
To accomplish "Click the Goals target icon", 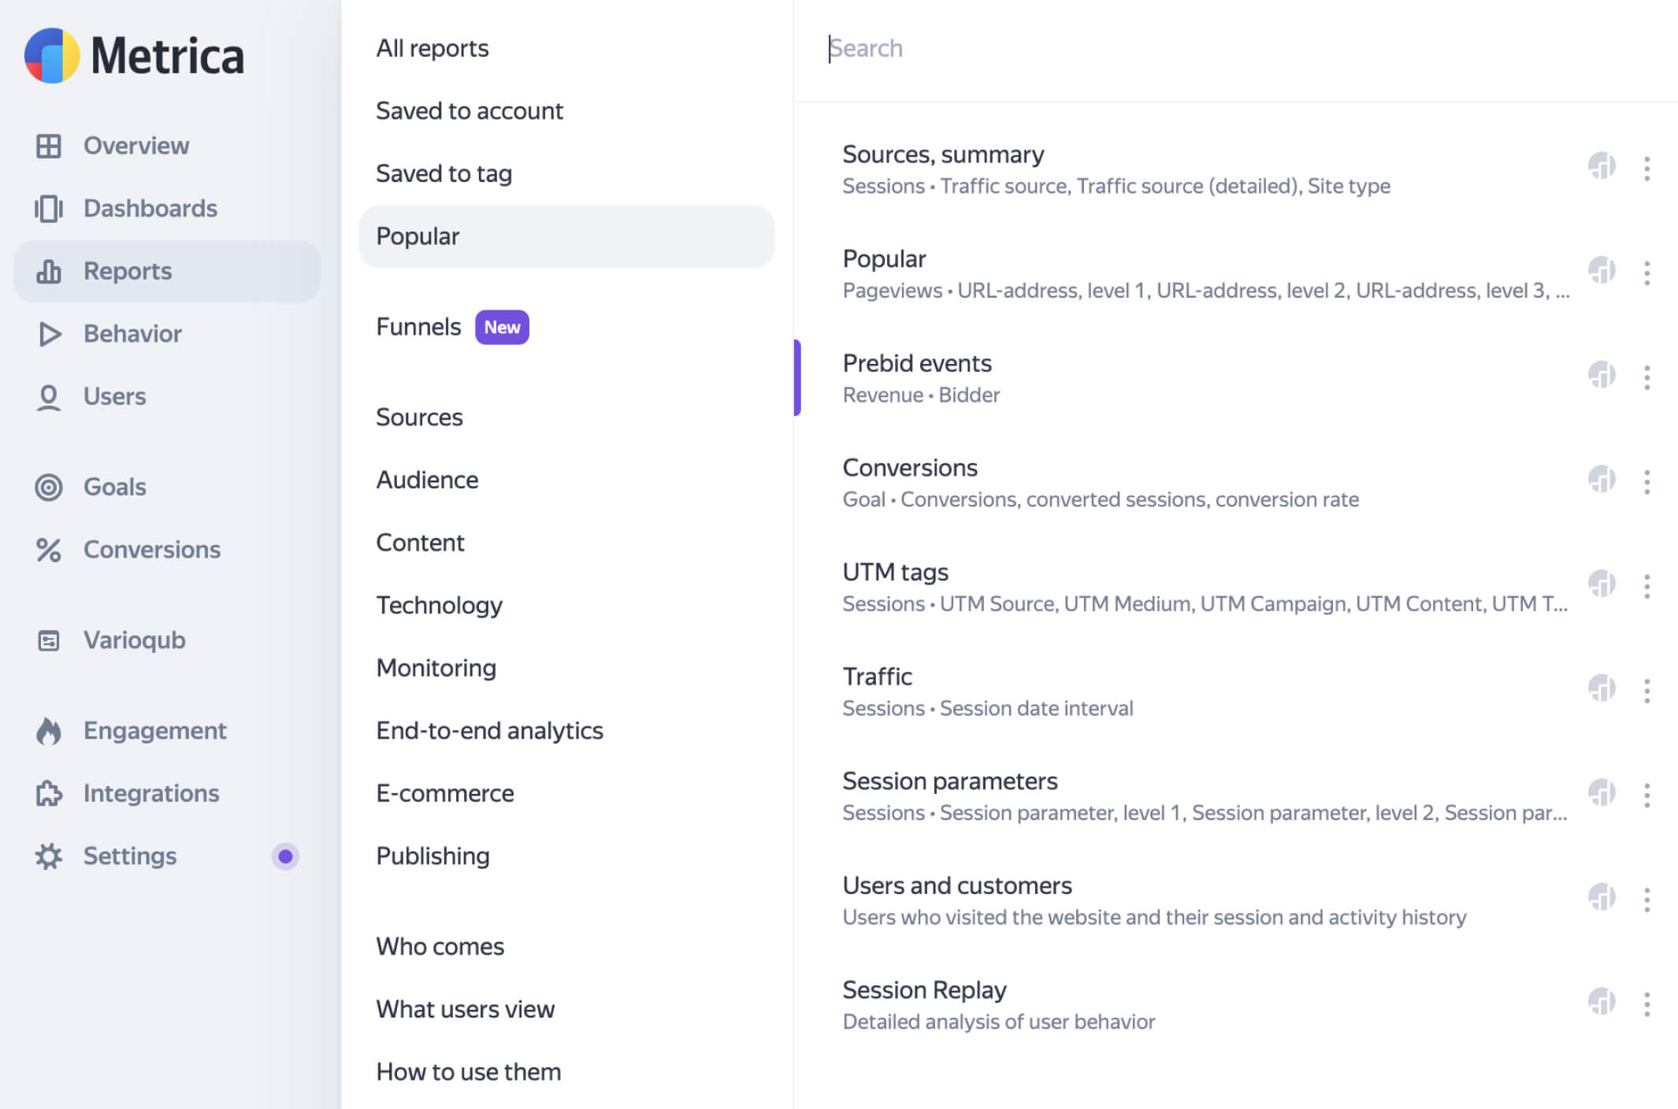I will [48, 487].
